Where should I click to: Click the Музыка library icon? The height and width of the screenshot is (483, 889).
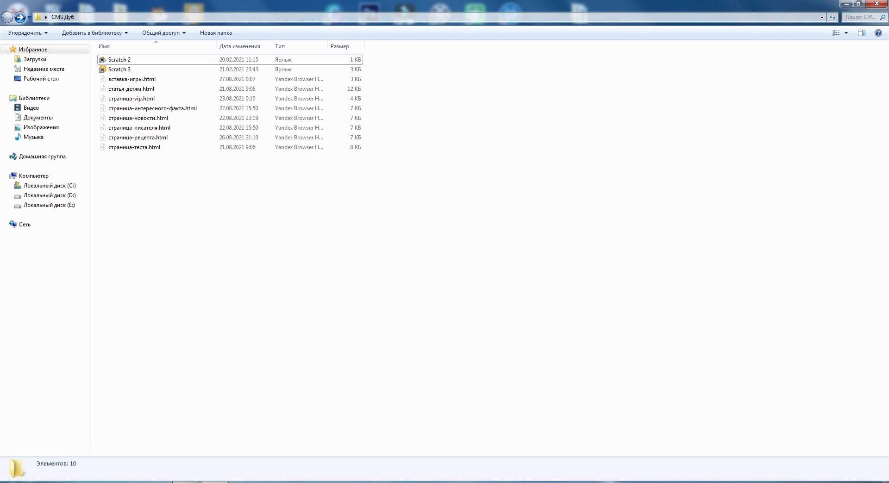coord(18,137)
